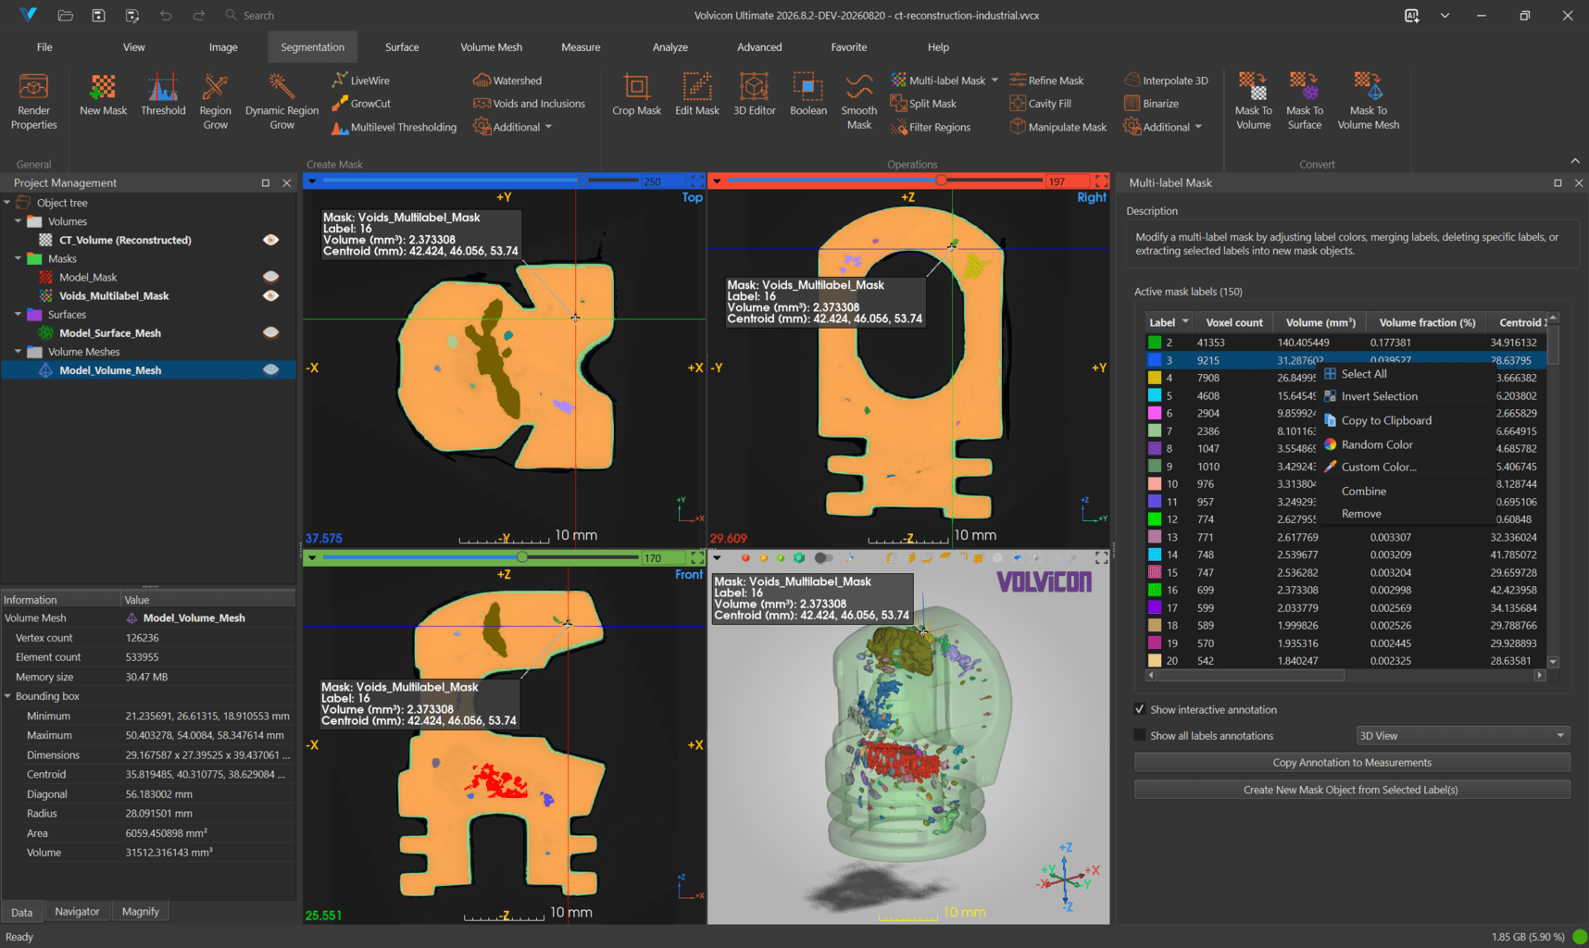The height and width of the screenshot is (948, 1589).
Task: Click the Top view slice slider
Action: point(479,181)
